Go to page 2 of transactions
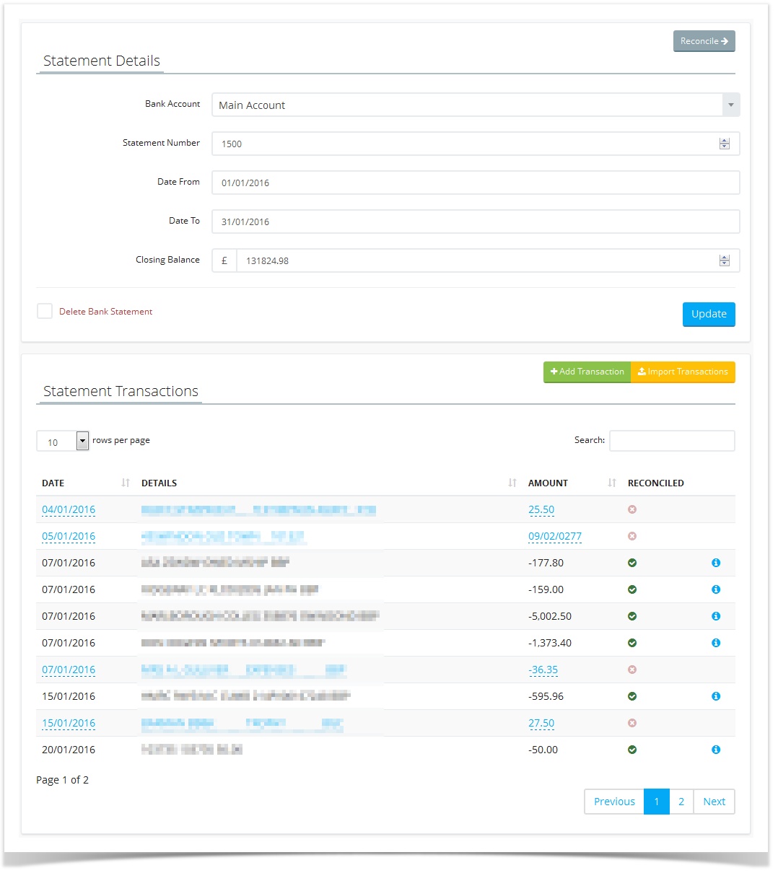This screenshot has width=778, height=873. pos(681,802)
